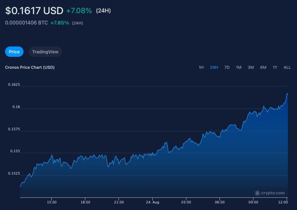This screenshot has width=297, height=210.
Task: View the 6M price history
Action: coord(263,67)
